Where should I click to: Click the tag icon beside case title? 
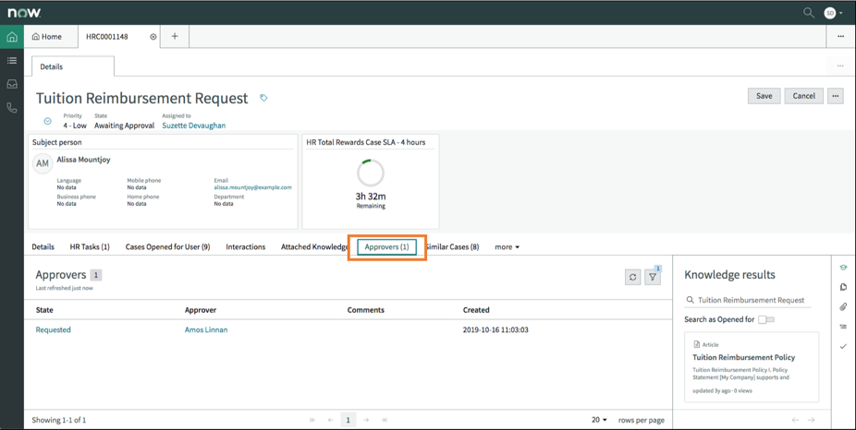[263, 98]
